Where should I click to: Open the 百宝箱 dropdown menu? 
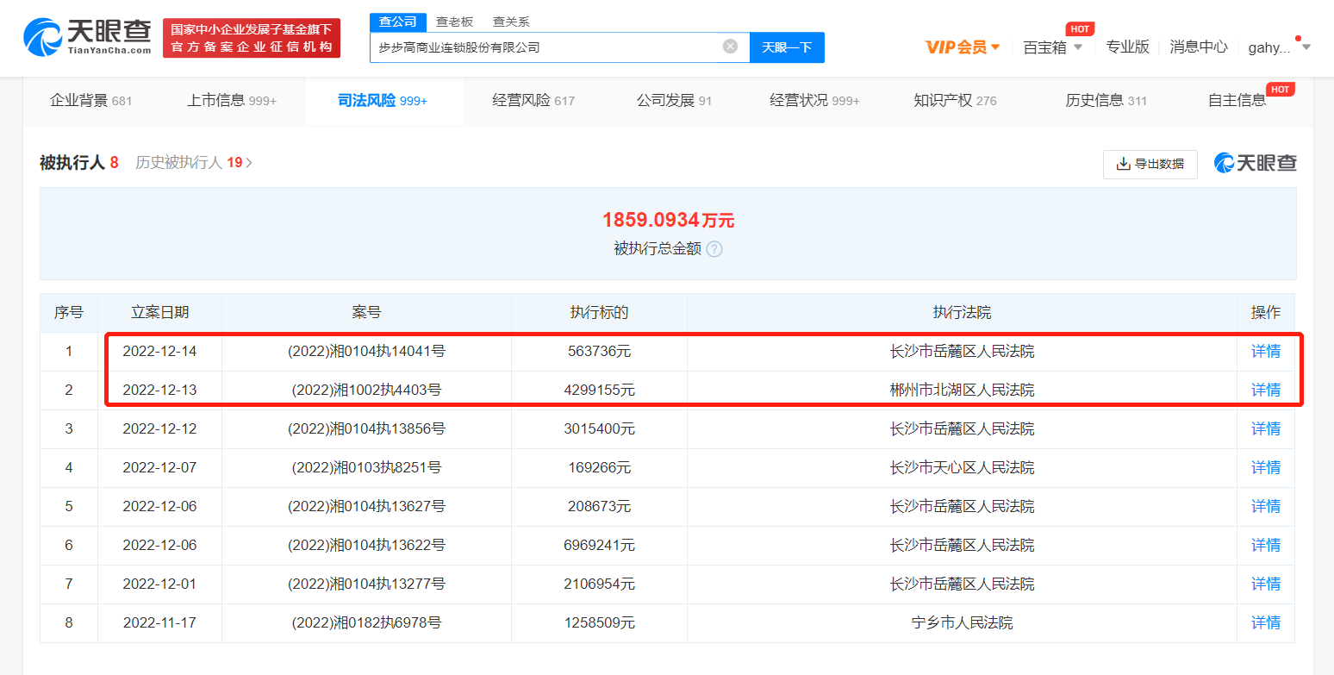pyautogui.click(x=1052, y=47)
